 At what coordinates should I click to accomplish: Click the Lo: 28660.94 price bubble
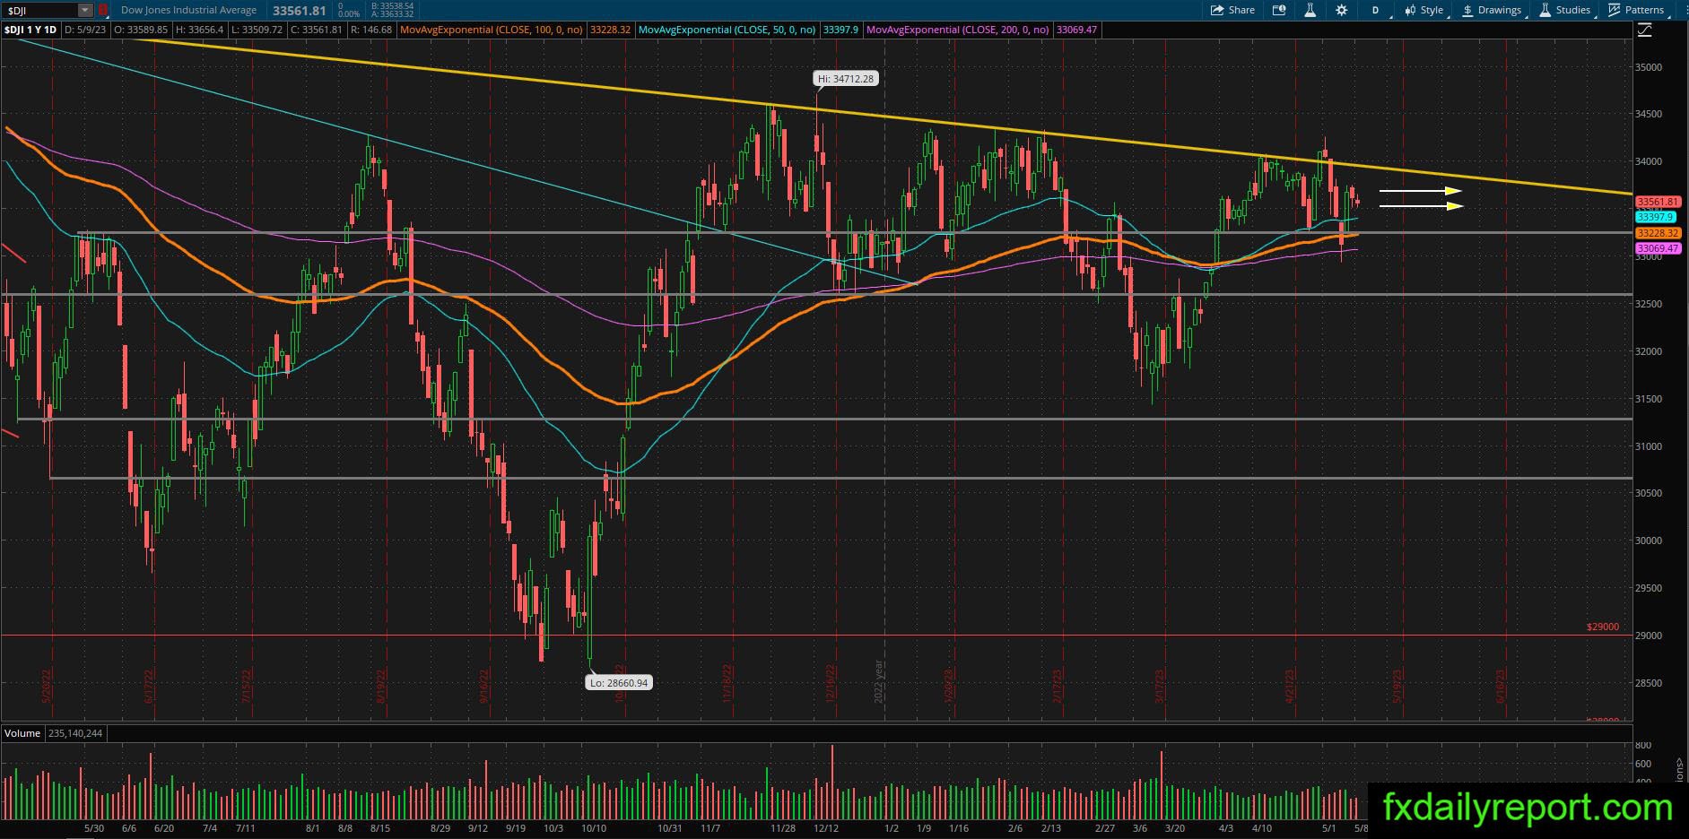click(619, 683)
